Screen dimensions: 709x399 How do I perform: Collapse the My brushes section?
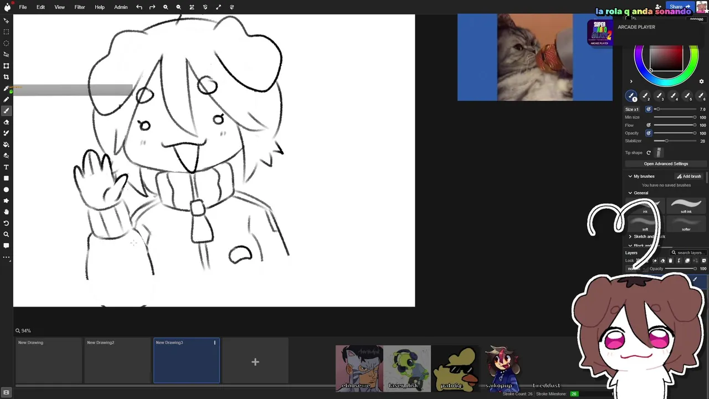pos(630,176)
